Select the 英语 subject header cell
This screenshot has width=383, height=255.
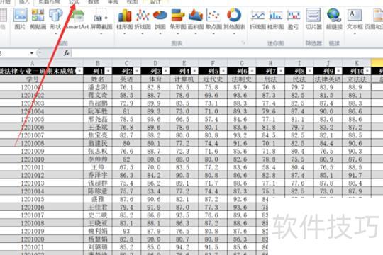[x=126, y=79]
